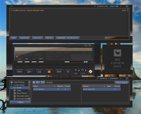Click the Manage Playlist button
The width and height of the screenshot is (141, 114).
68,38
